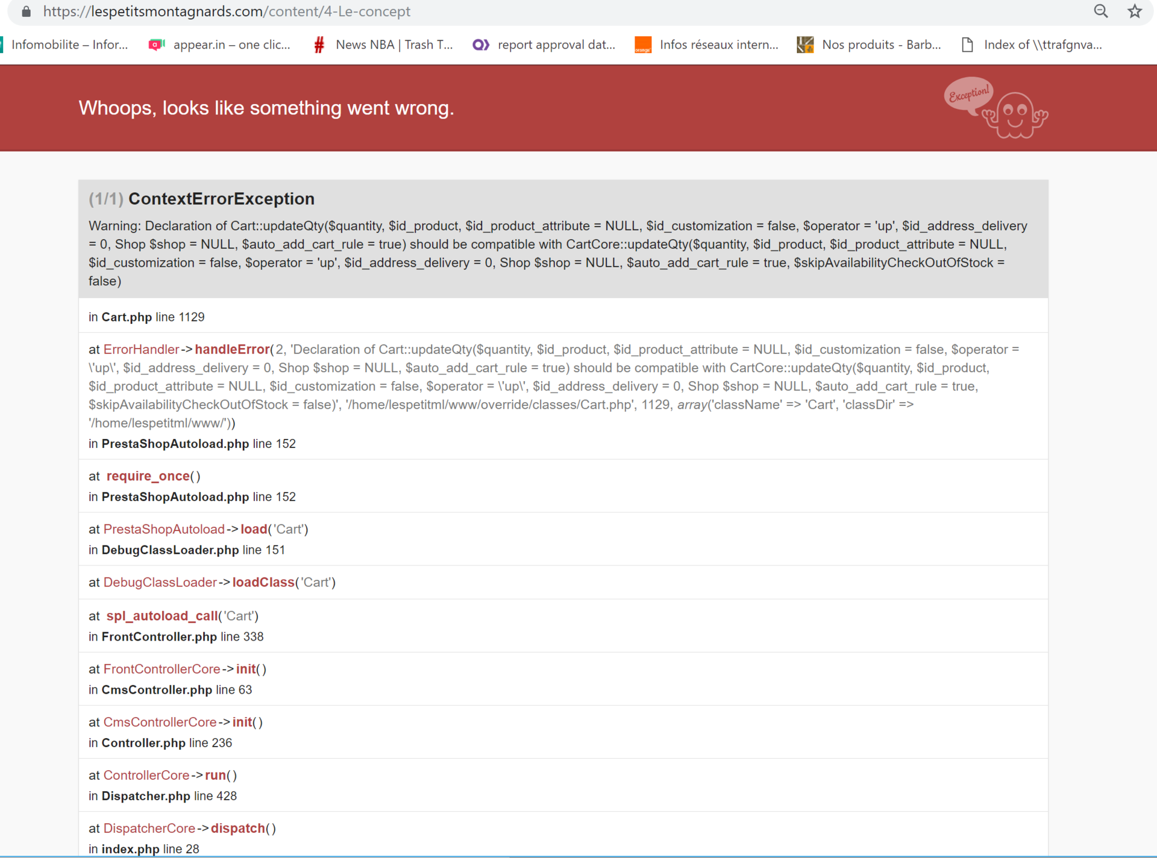Click the orange Infos réseaux favicon

click(643, 45)
